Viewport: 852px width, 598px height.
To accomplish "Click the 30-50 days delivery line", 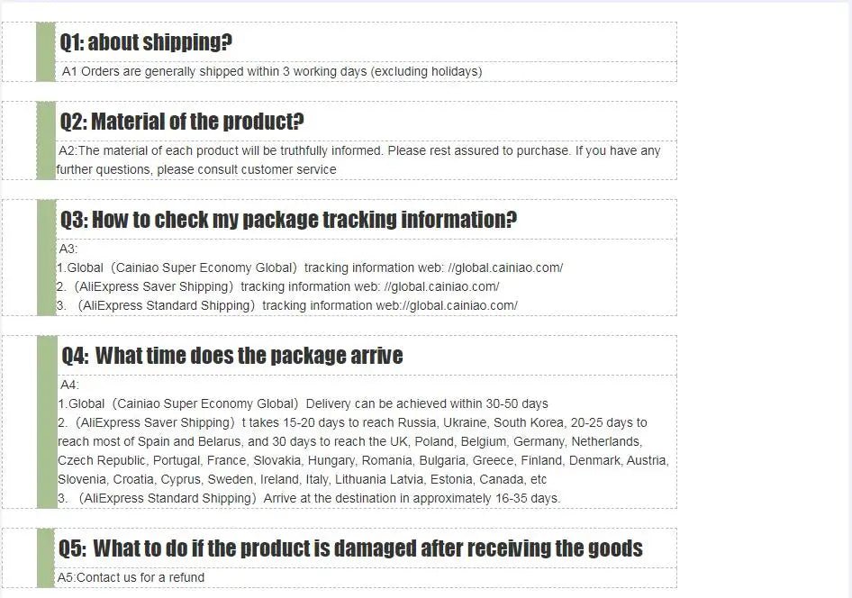I will tap(303, 404).
